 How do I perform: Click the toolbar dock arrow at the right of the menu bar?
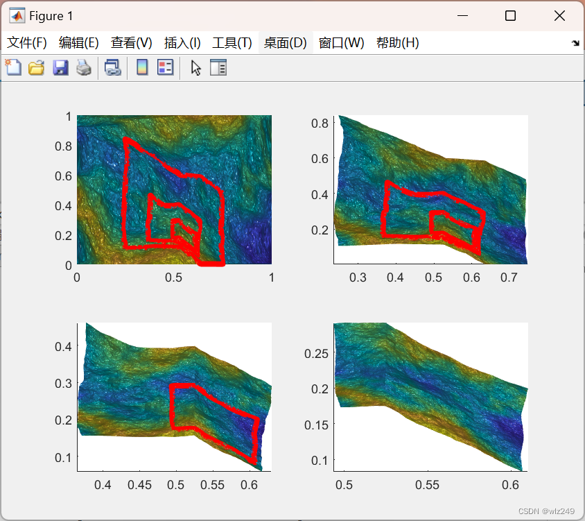576,43
